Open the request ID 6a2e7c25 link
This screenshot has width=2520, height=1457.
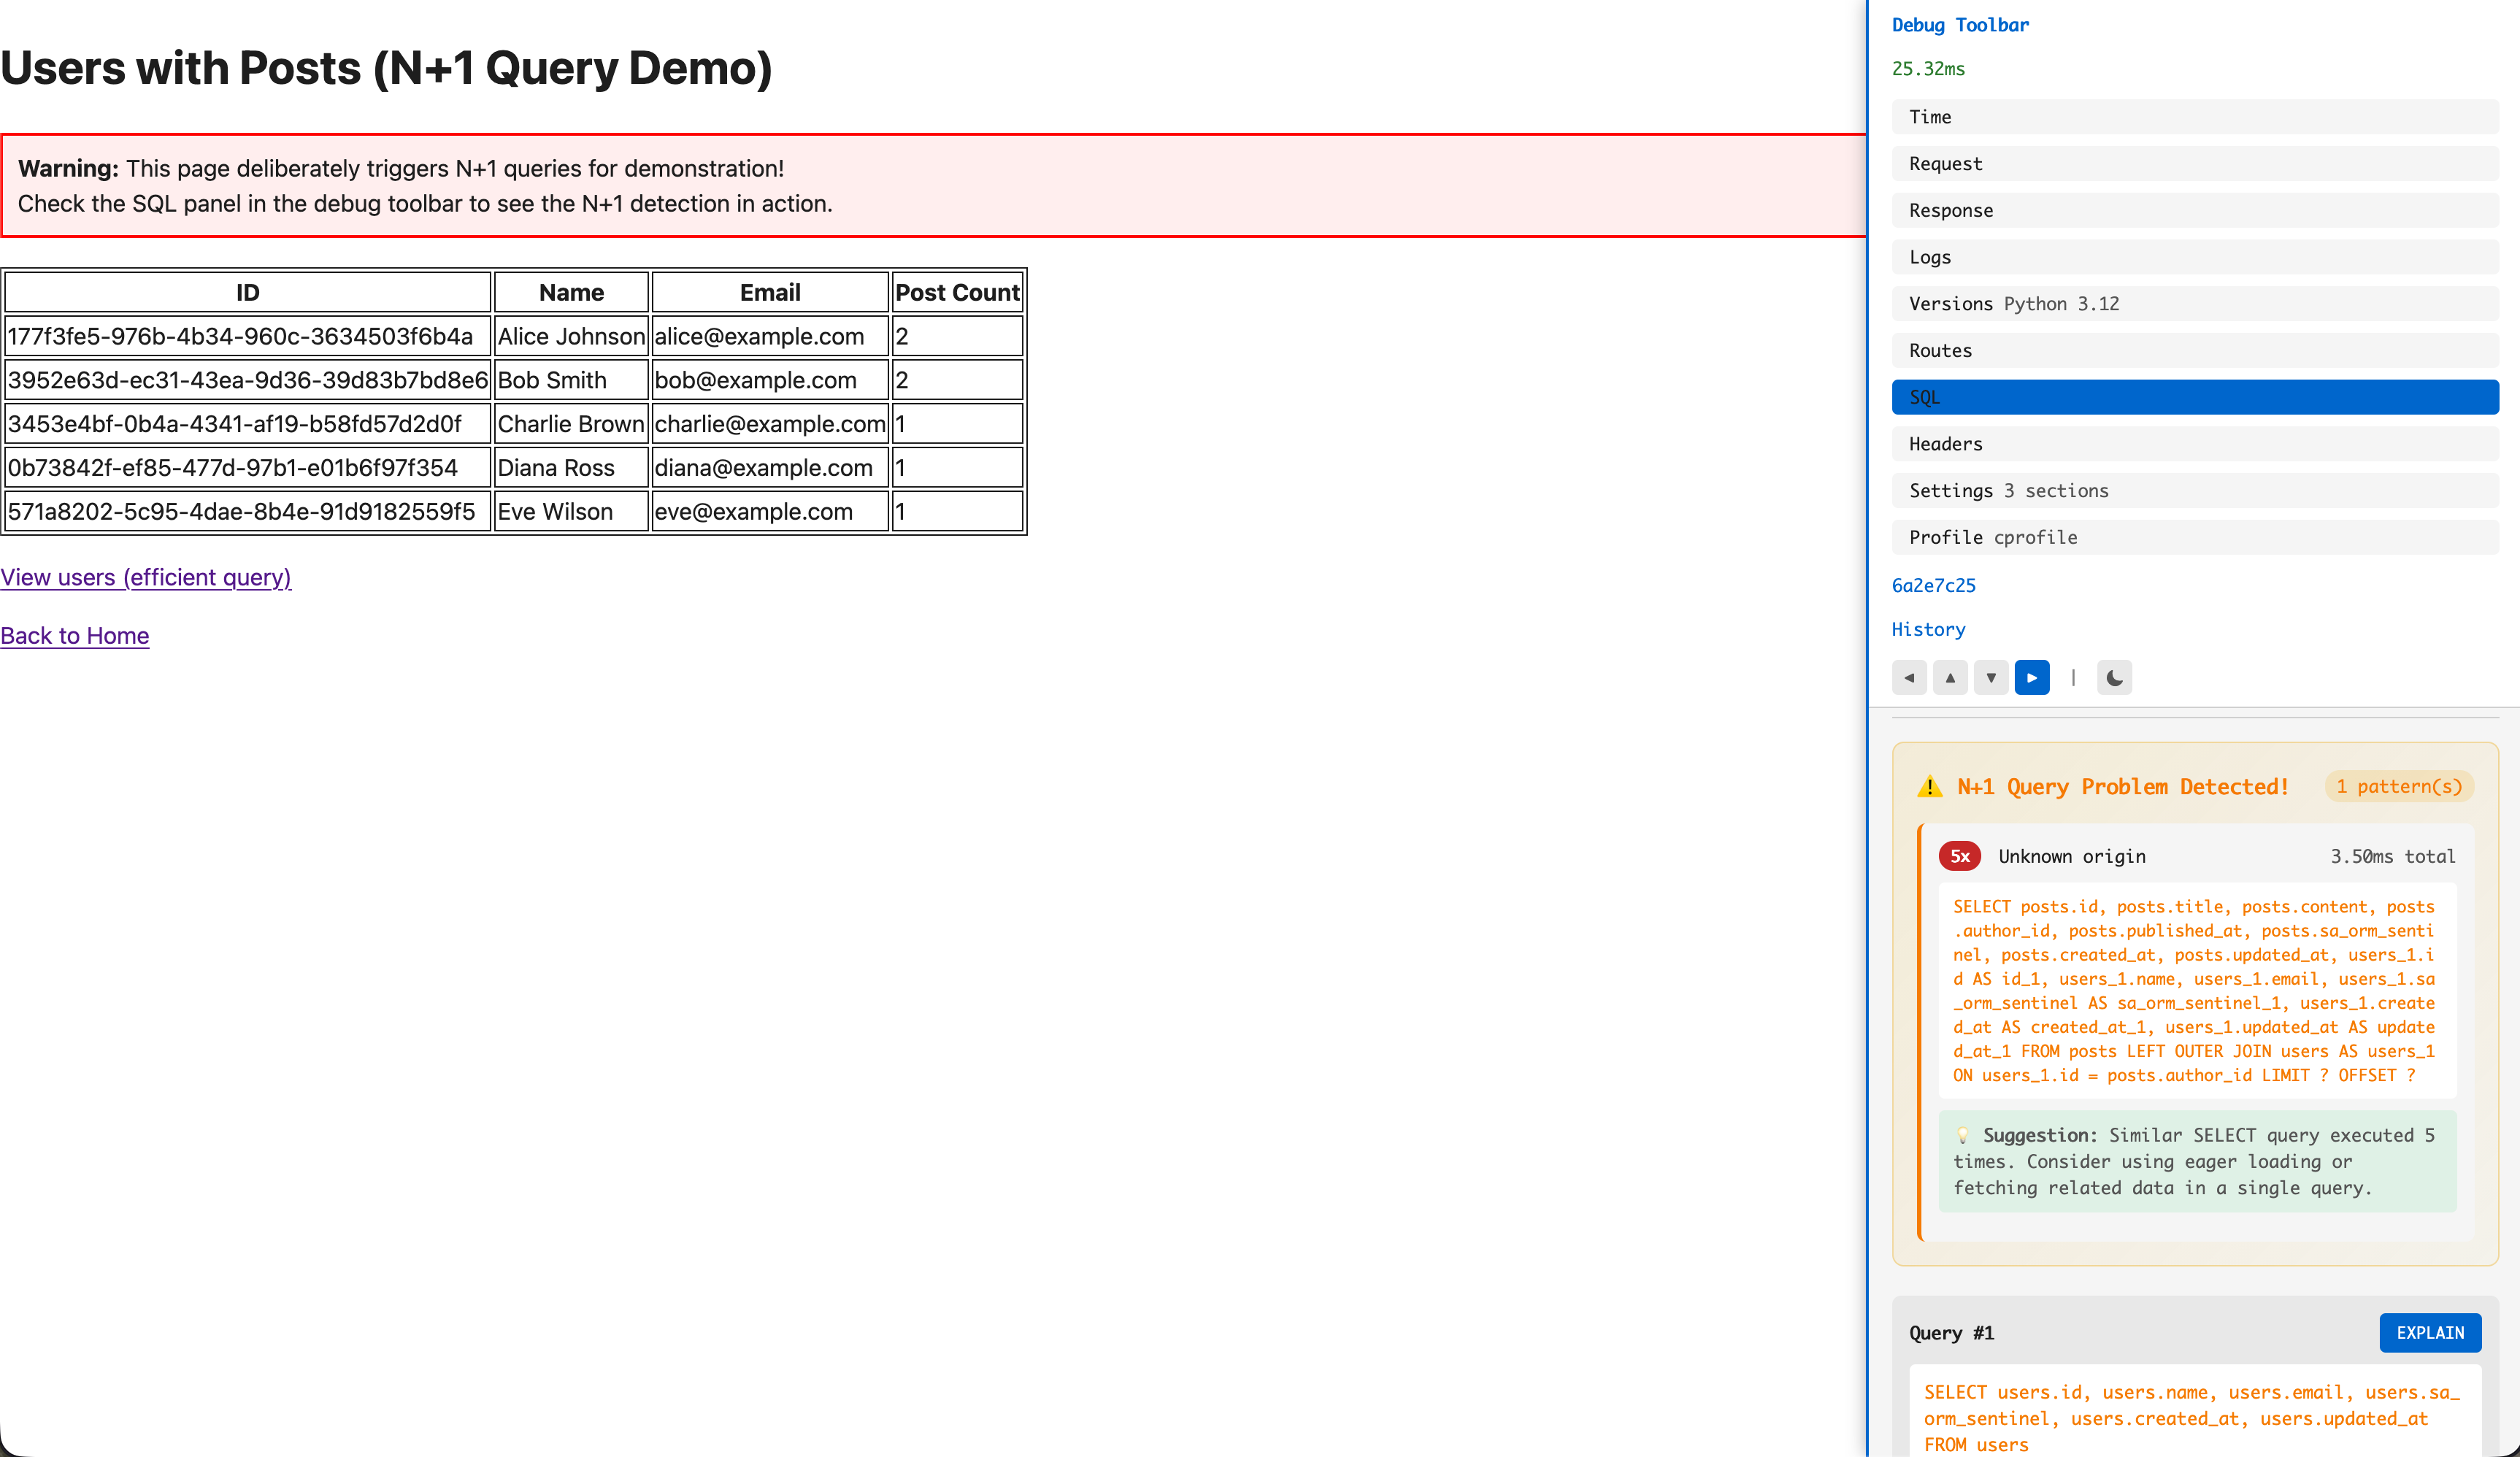(1933, 585)
